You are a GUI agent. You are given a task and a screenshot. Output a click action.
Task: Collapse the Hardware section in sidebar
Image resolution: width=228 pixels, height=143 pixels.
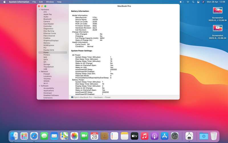[x=40, y=10]
